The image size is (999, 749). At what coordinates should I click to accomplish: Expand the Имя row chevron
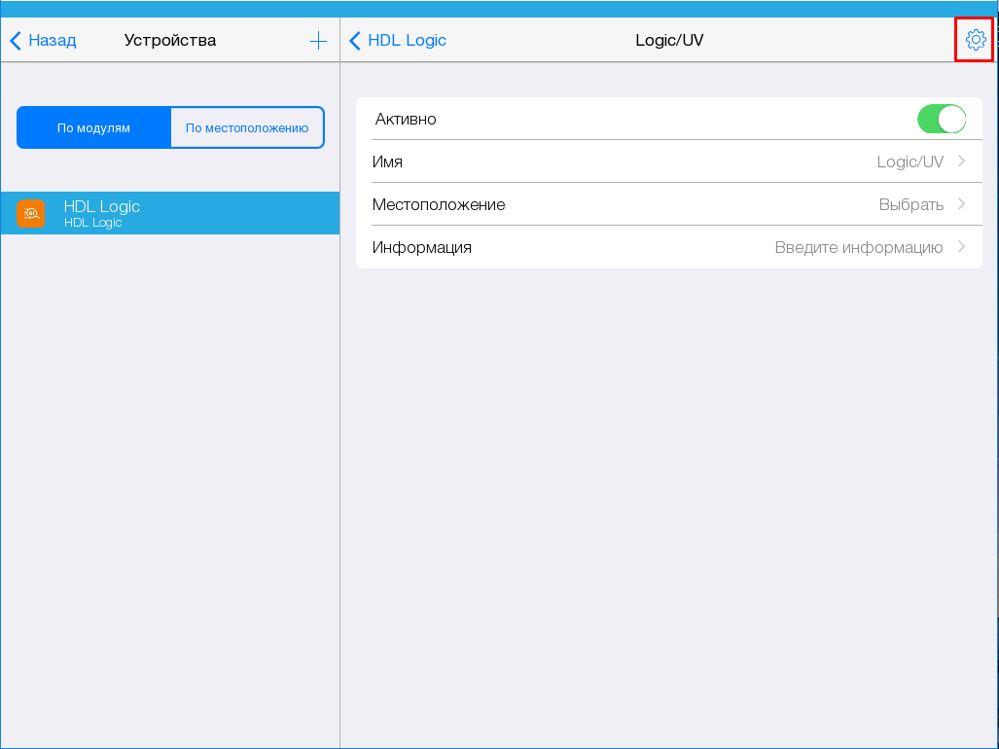click(x=961, y=161)
